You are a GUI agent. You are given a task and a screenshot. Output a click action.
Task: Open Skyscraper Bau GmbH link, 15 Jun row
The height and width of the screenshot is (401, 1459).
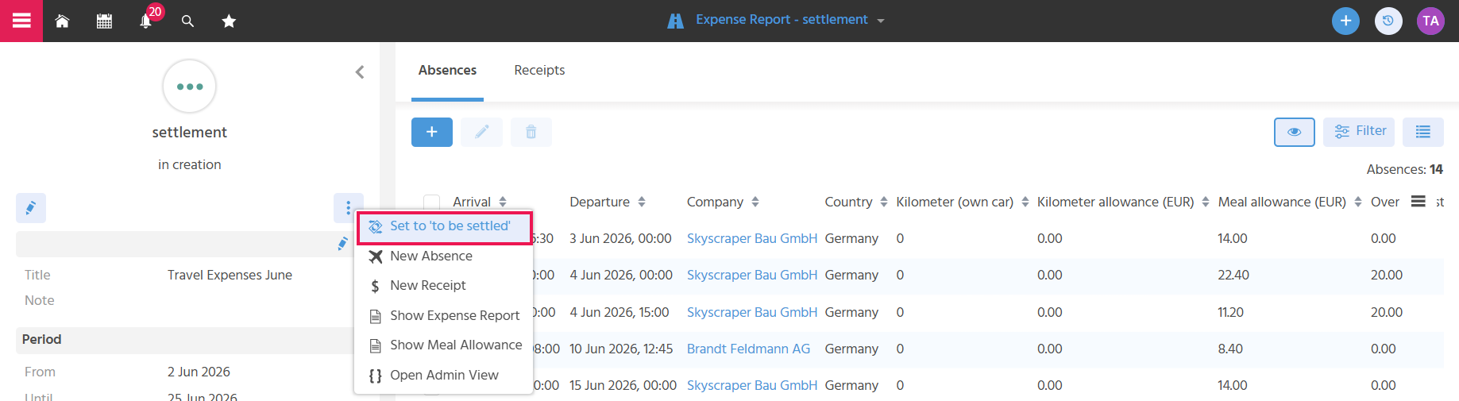pyautogui.click(x=752, y=386)
